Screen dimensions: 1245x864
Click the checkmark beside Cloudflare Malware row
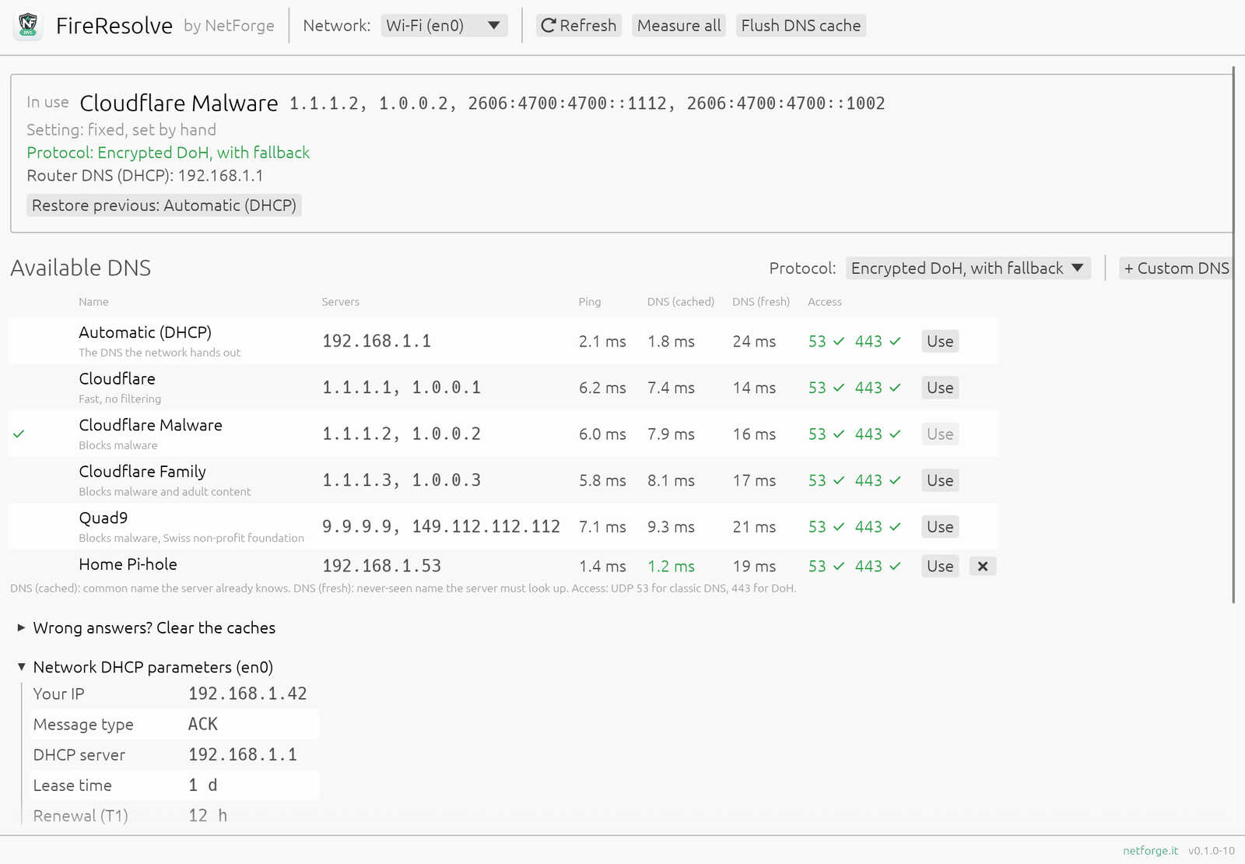pos(19,434)
